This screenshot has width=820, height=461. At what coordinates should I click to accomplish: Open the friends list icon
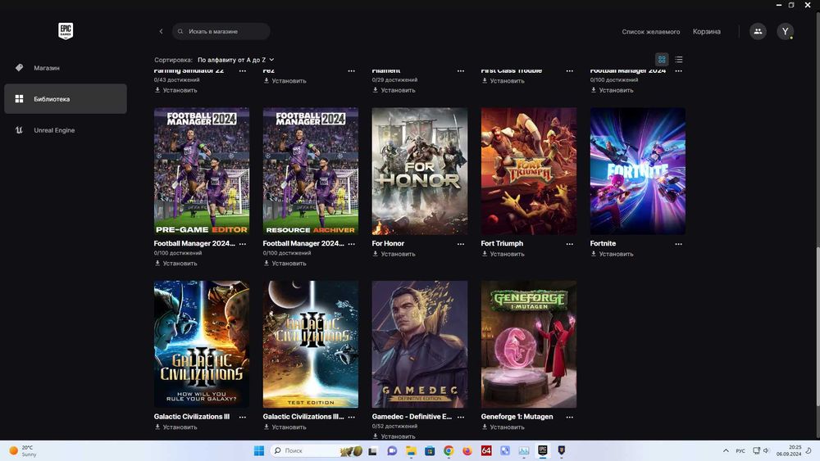758,31
